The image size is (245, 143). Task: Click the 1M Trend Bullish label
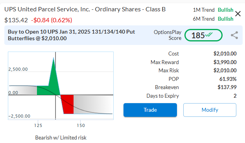tap(225, 10)
